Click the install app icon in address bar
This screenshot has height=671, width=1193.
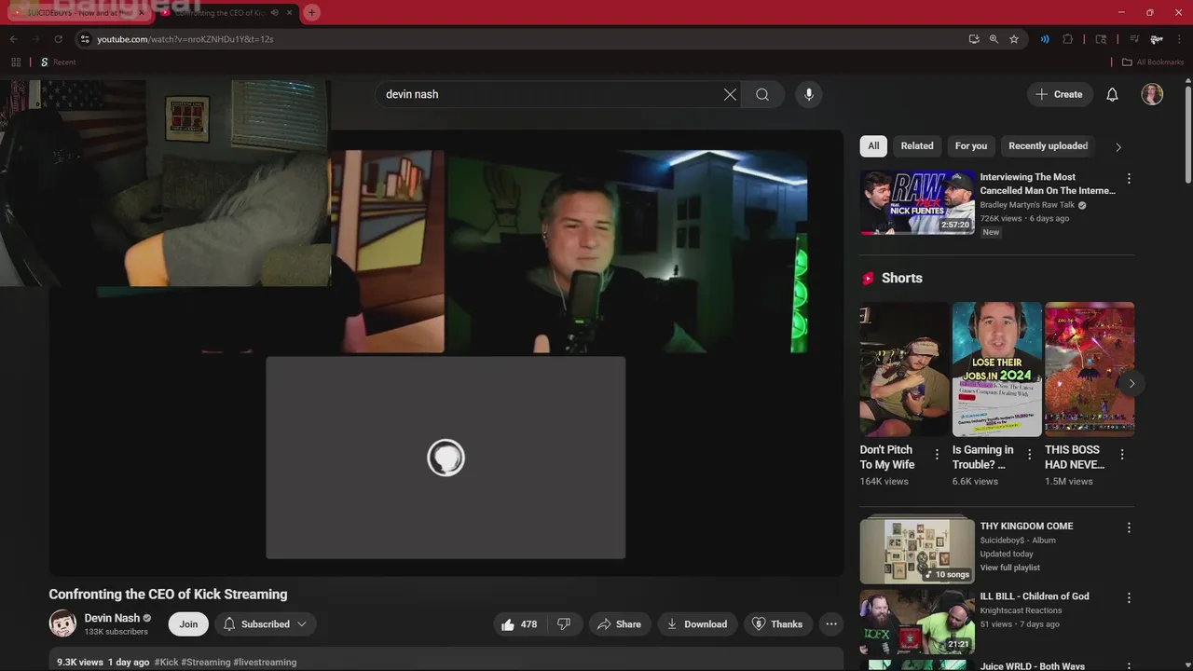[x=974, y=39]
